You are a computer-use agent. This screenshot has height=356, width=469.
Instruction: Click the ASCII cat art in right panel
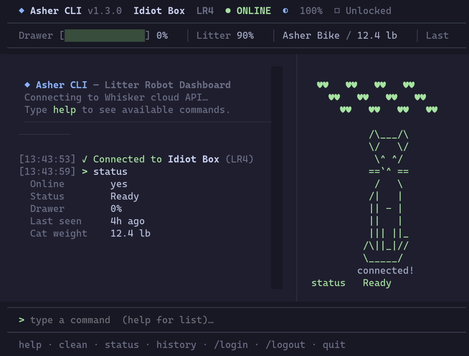point(386,196)
